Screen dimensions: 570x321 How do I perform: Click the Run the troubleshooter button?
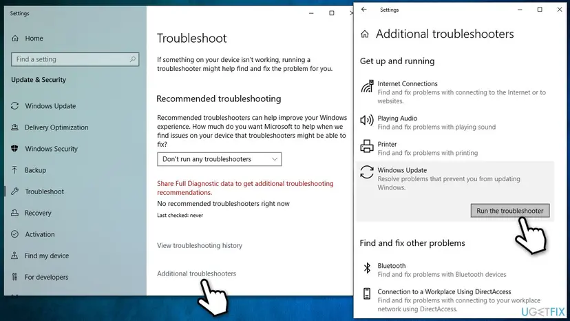point(510,211)
